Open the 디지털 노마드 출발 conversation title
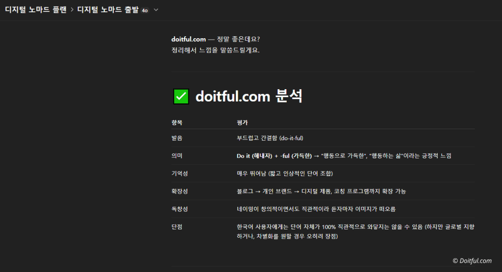 pos(108,10)
